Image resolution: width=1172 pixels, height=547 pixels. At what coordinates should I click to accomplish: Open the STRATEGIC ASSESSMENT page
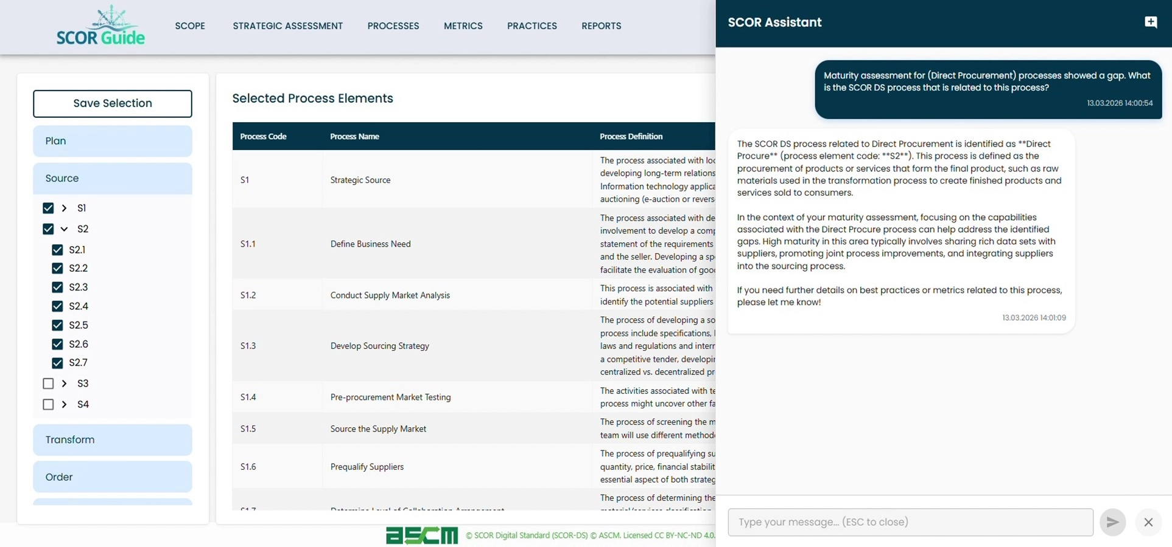pyautogui.click(x=287, y=26)
